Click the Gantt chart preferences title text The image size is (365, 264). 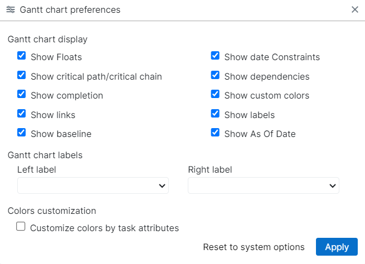coord(70,9)
